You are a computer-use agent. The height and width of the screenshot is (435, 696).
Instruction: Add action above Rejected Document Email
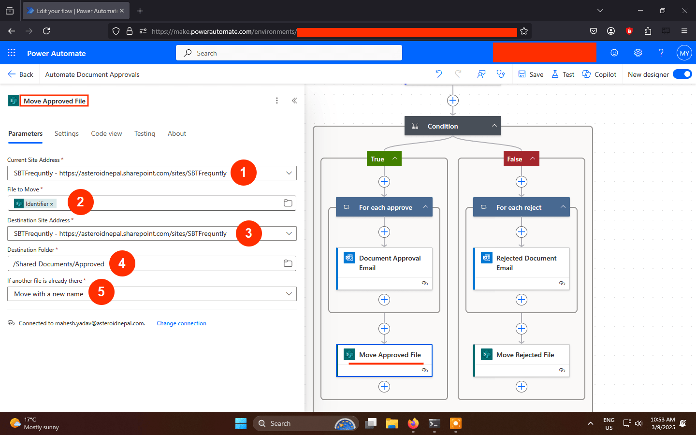pos(522,232)
